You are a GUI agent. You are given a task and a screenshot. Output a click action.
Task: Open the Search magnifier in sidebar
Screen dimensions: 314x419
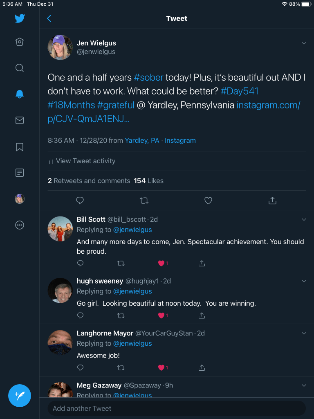click(x=20, y=68)
